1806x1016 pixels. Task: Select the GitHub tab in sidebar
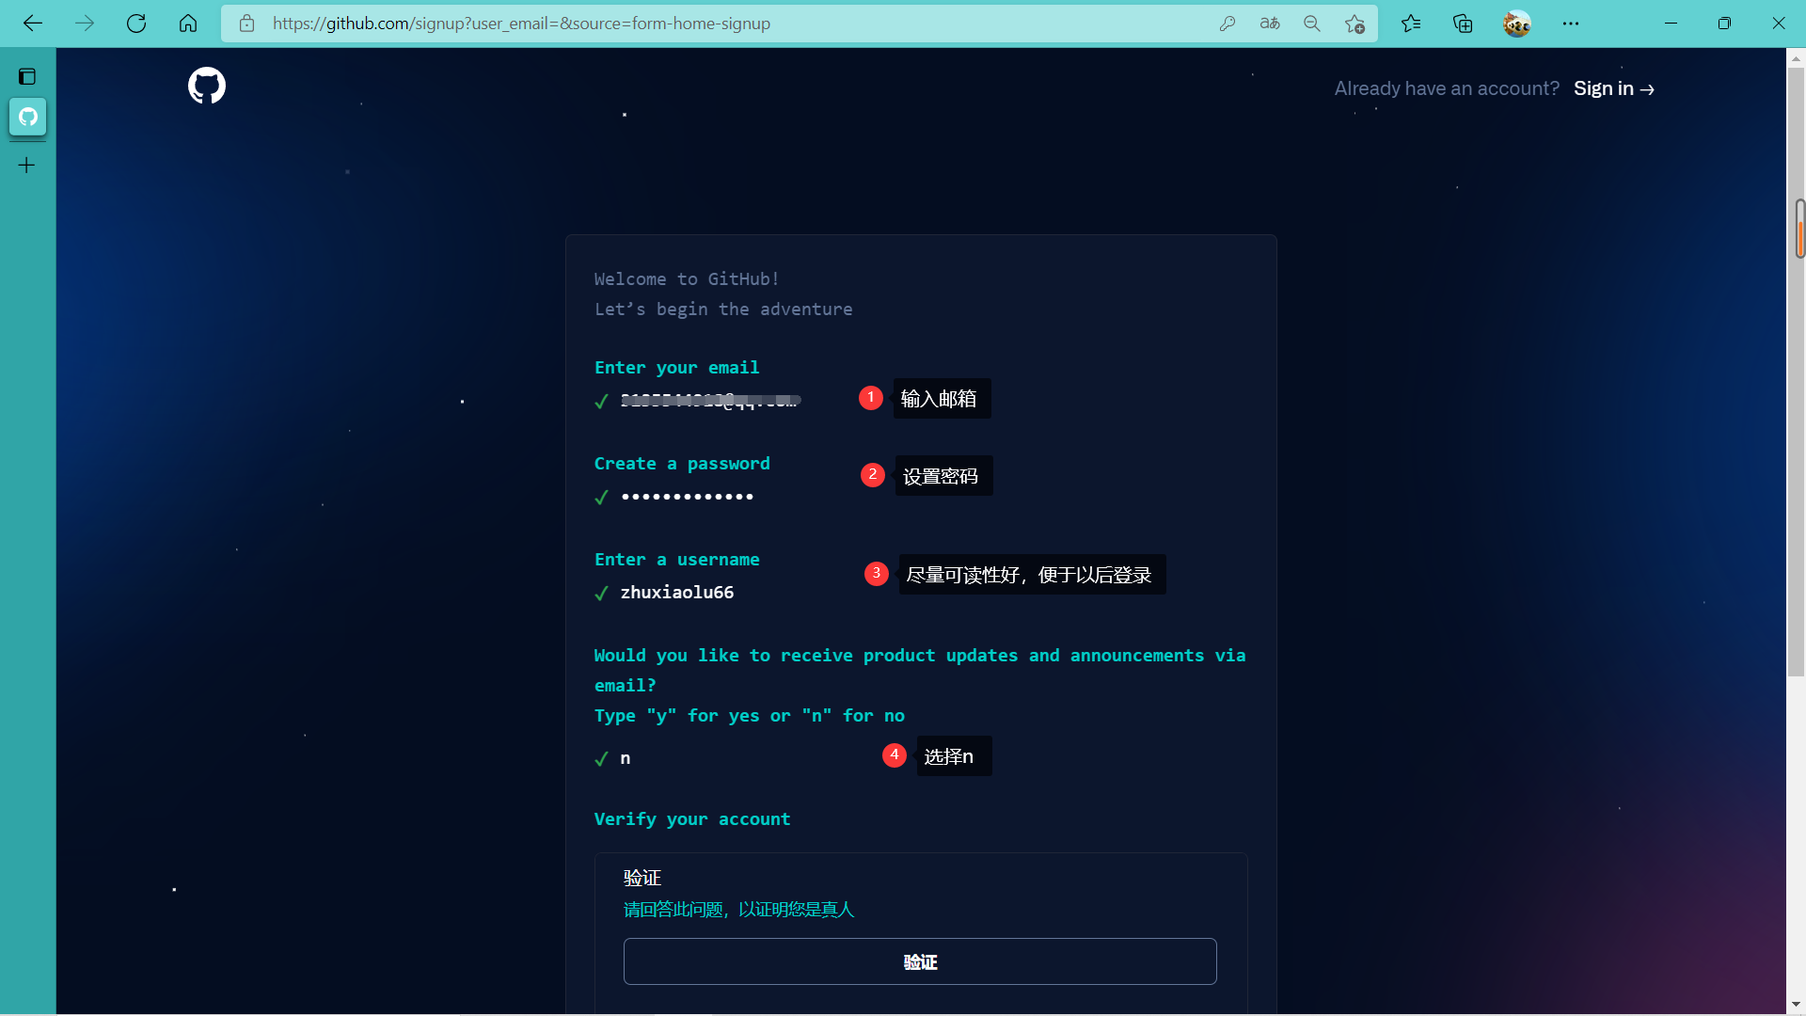click(28, 117)
